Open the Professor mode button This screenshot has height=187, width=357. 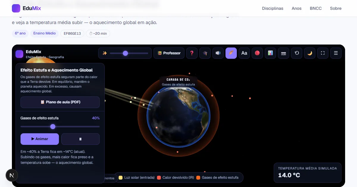pyautogui.click(x=169, y=53)
